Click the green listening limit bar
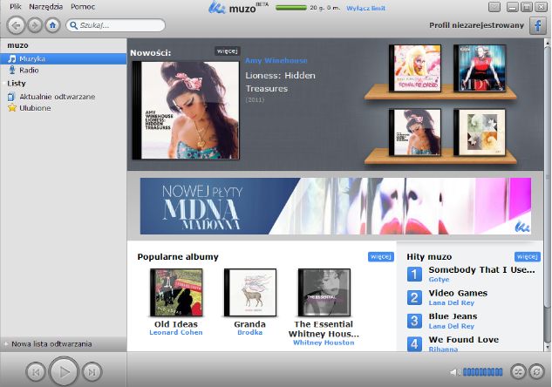This screenshot has width=552, height=387. [x=291, y=8]
